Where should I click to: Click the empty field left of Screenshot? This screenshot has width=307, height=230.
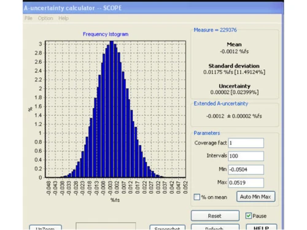click(106, 226)
